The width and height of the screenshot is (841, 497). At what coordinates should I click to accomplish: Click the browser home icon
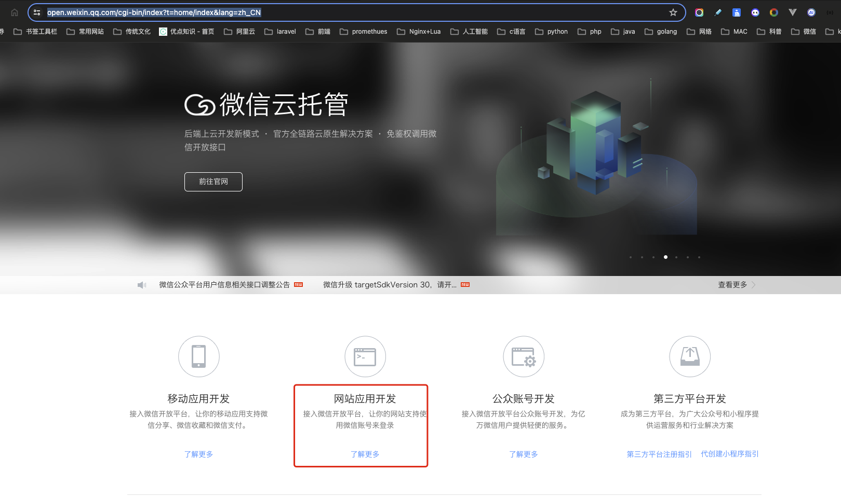tap(15, 12)
